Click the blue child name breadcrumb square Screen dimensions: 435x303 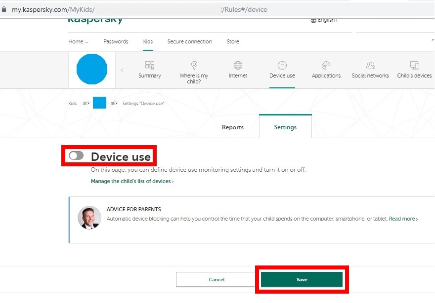(99, 103)
